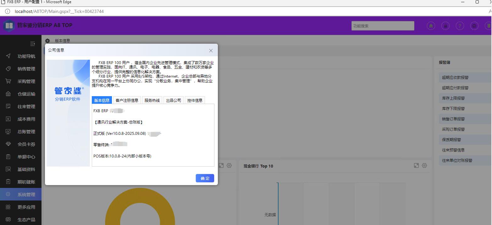
Task: Click 超期应收款报警 in 报警薄
Action: (455, 78)
